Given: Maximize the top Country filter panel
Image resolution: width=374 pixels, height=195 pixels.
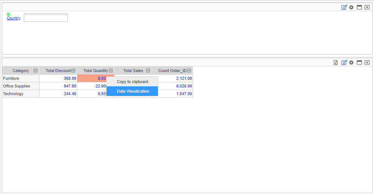Looking at the screenshot, I should tap(359, 7).
